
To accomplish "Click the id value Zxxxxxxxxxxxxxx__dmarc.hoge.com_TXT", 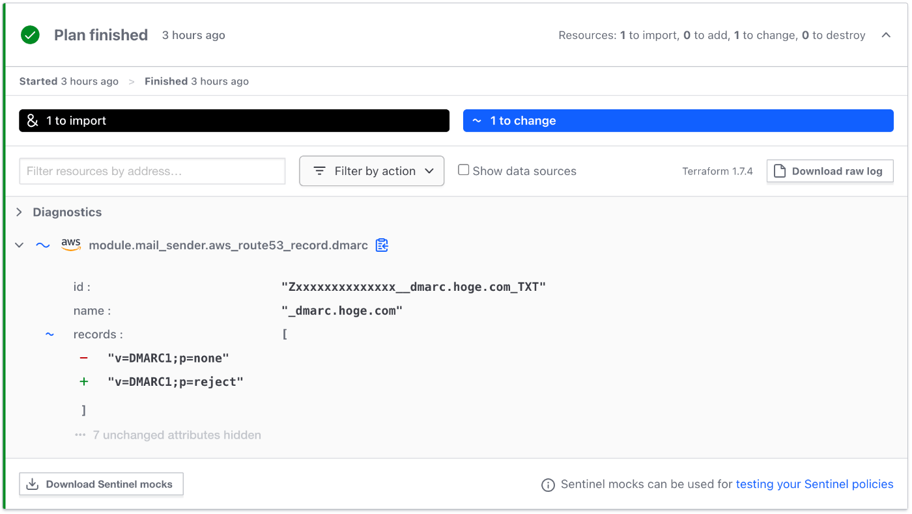I will (414, 287).
